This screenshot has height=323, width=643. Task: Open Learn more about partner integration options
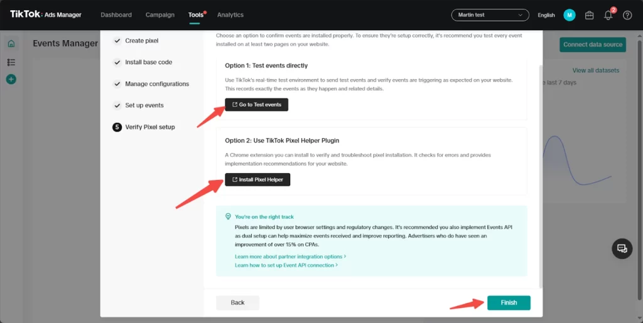coord(290,257)
